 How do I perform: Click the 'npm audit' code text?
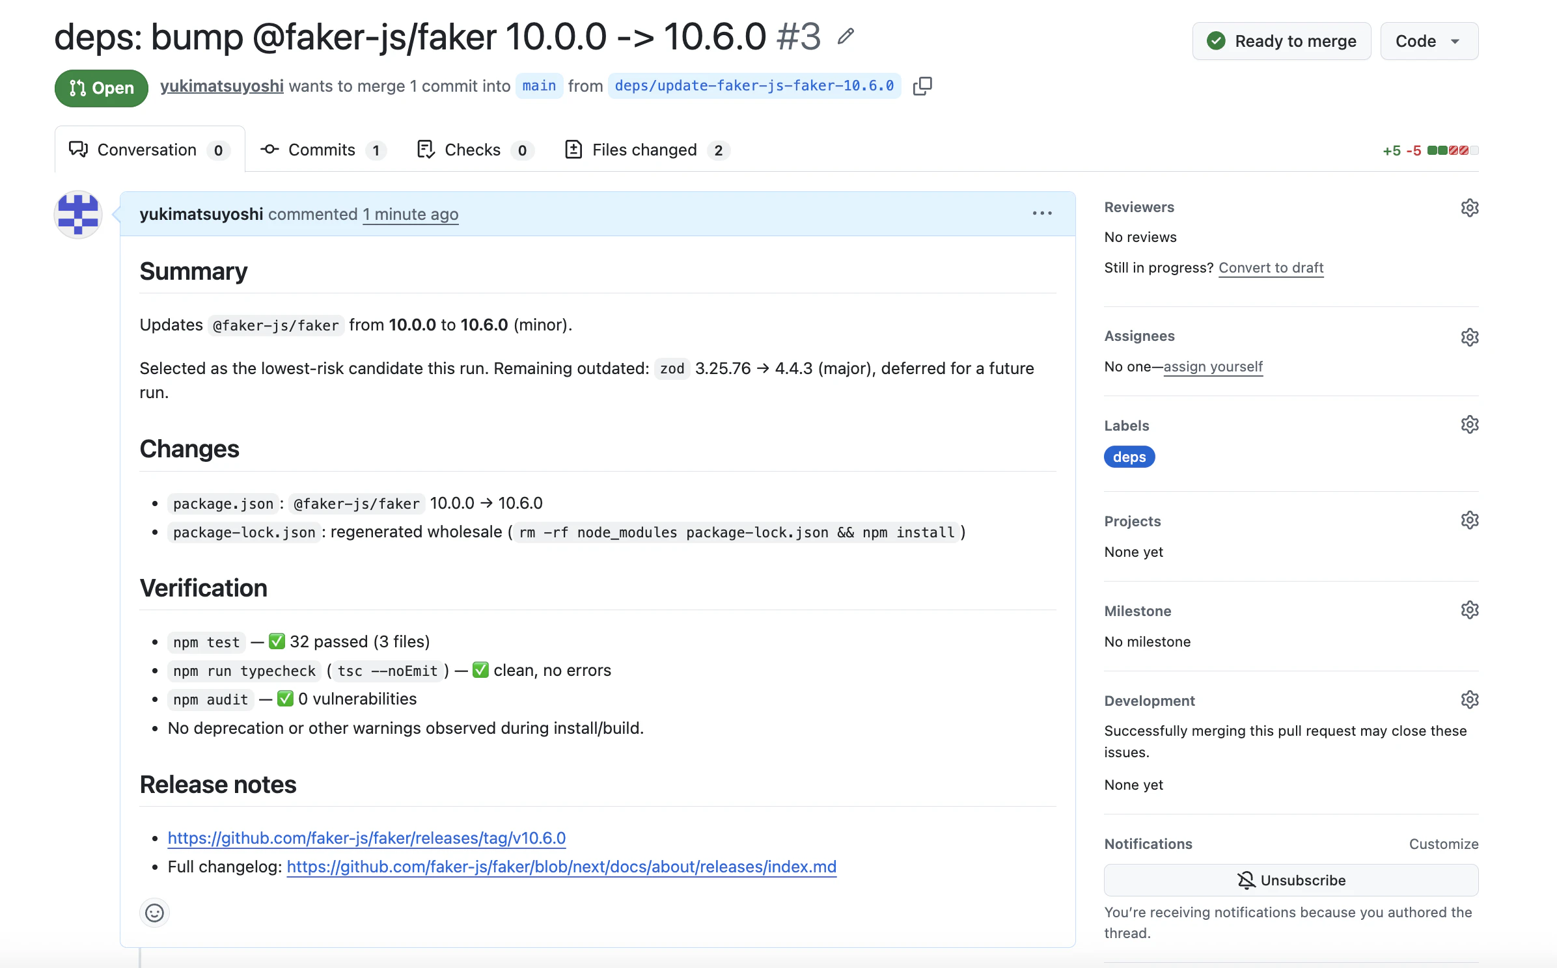pos(211,699)
